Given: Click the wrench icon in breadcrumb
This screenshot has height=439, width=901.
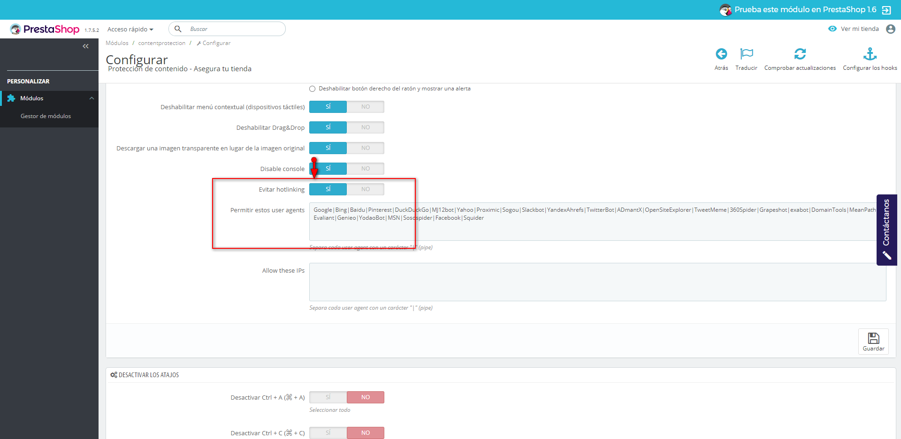Looking at the screenshot, I should click(199, 43).
